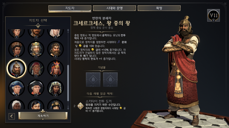
Task: Select the selected Xerxes helmeted leader portrait
Action: coord(17,69)
